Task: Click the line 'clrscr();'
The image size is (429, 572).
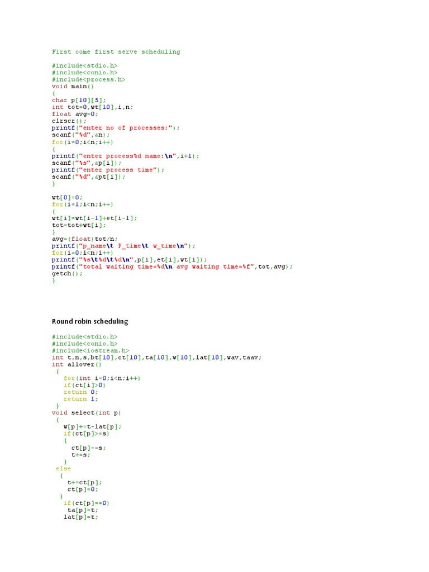Action: (x=69, y=121)
